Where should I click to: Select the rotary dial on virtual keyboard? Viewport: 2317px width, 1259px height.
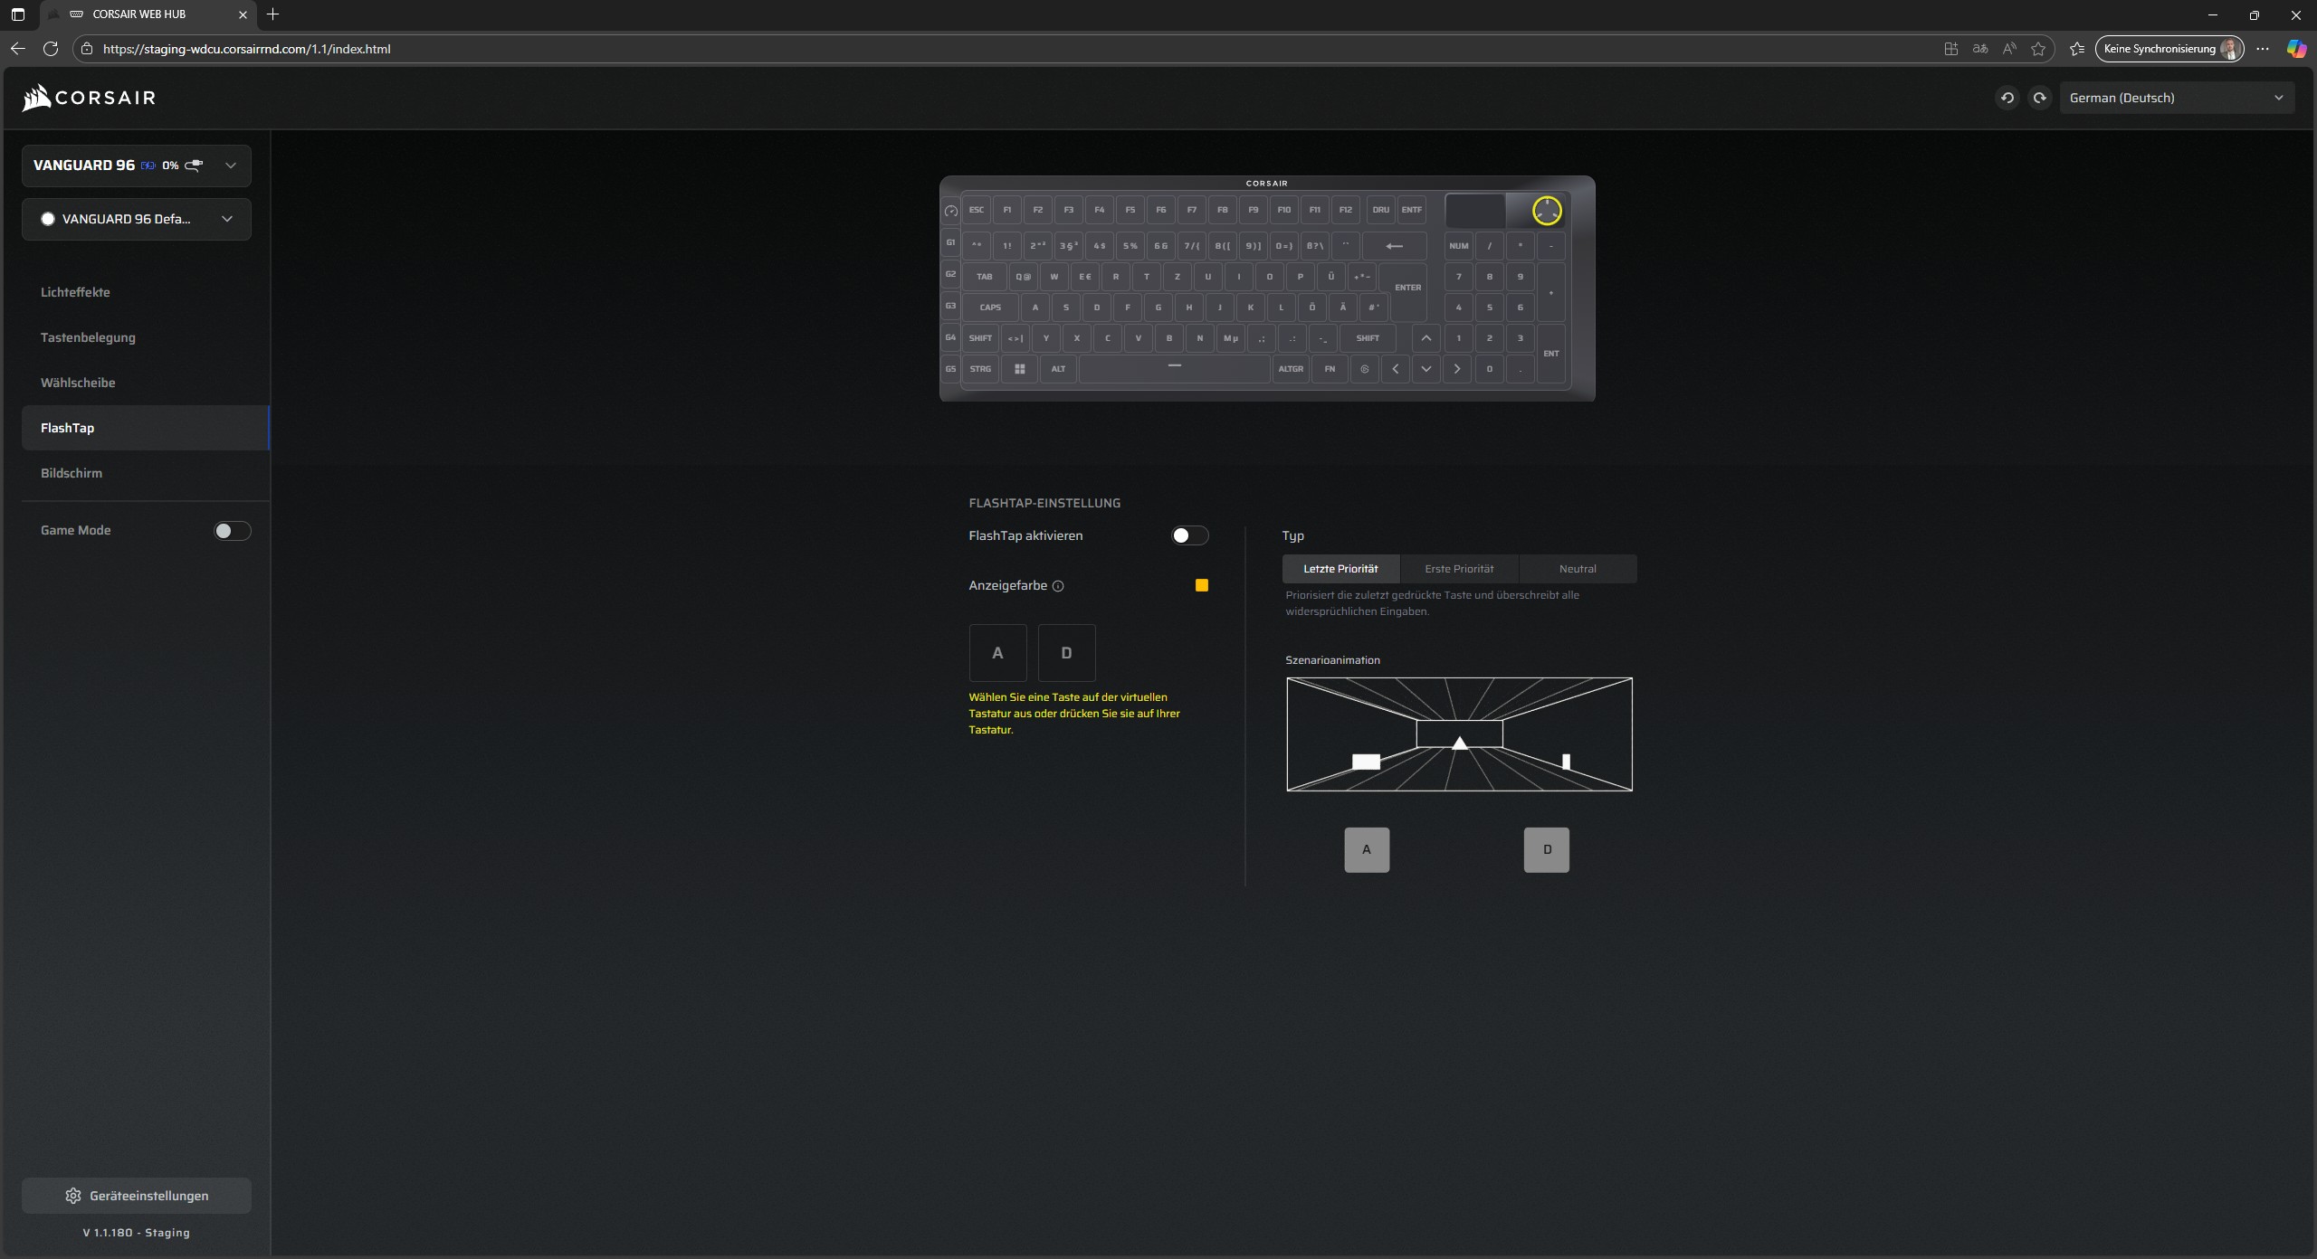pos(1546,211)
